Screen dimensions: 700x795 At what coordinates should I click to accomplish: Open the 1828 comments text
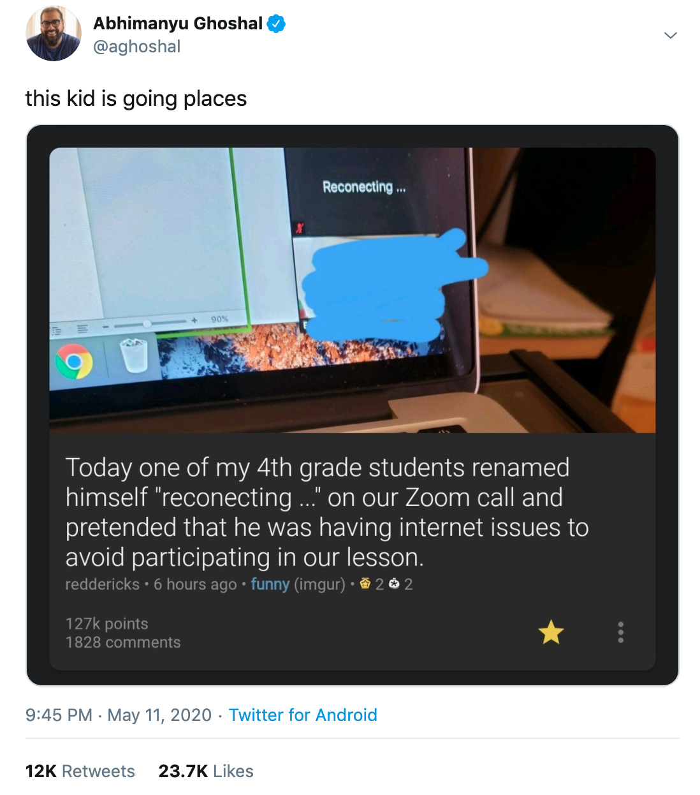tap(123, 642)
